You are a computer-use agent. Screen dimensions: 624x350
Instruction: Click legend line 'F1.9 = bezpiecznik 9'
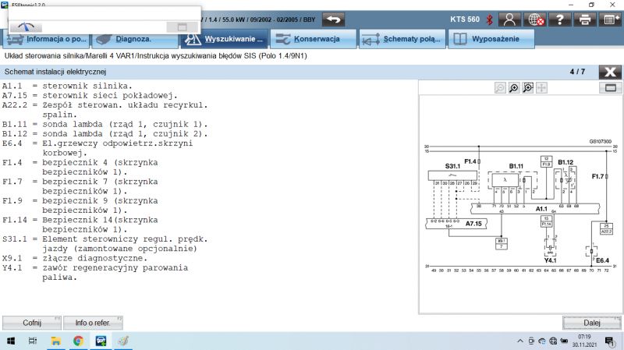80,201
